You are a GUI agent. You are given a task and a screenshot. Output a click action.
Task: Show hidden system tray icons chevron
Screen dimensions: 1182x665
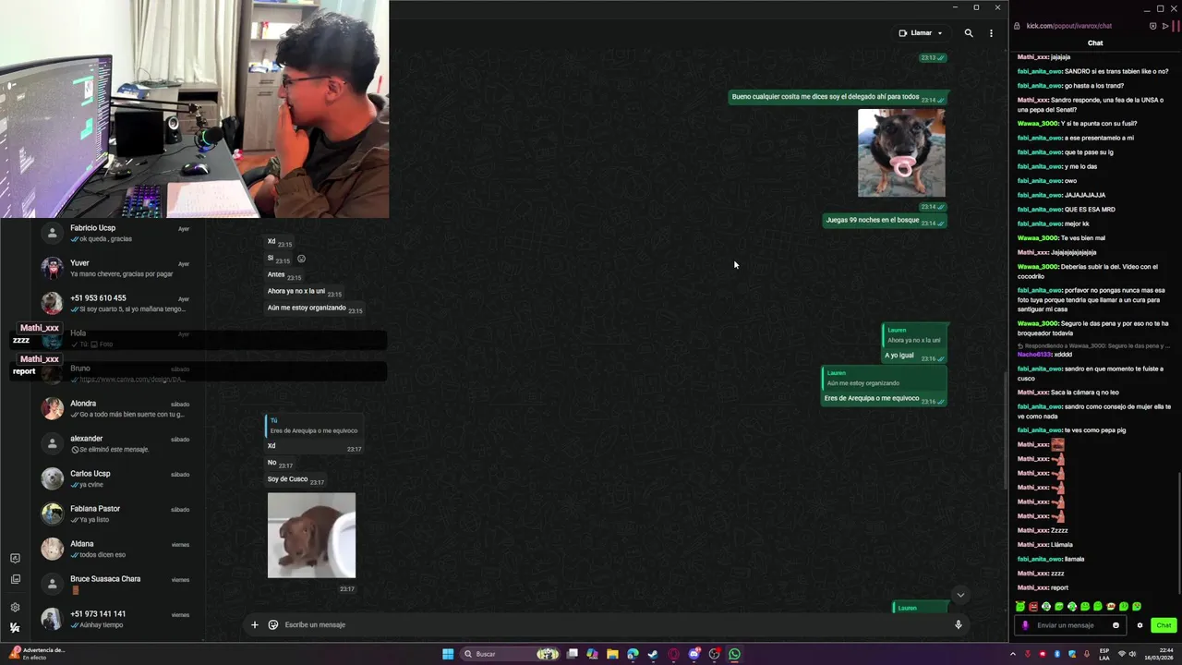1012,654
